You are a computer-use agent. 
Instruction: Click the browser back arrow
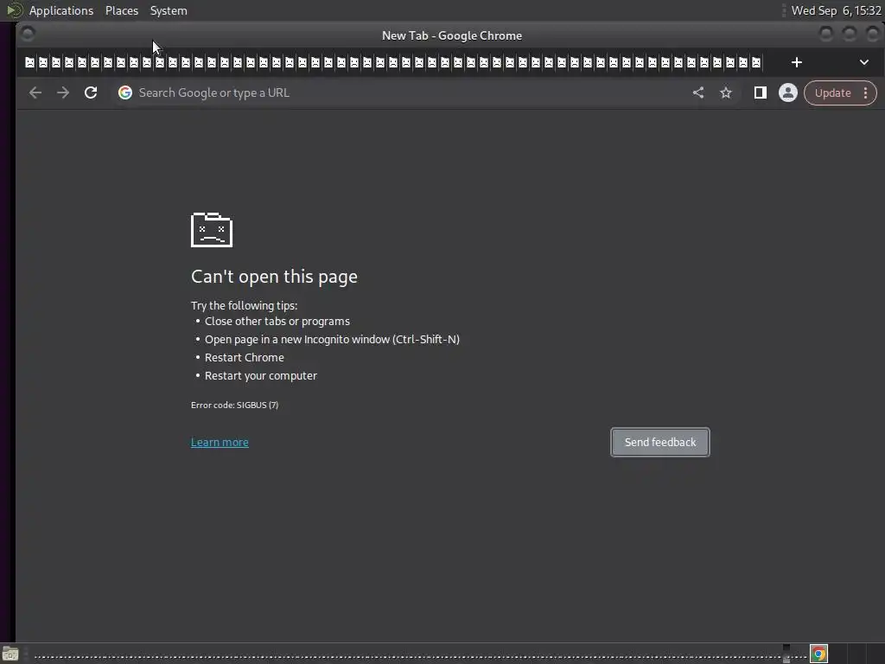(x=35, y=93)
